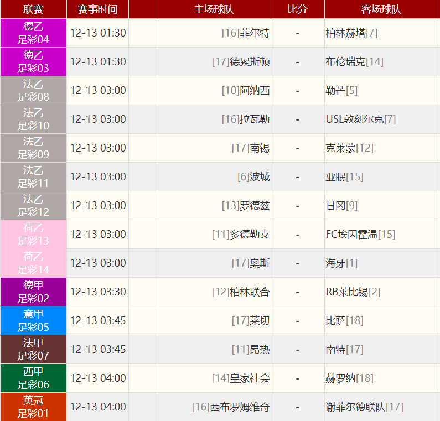Select the 法乙 足彩10 league cell

[33, 119]
